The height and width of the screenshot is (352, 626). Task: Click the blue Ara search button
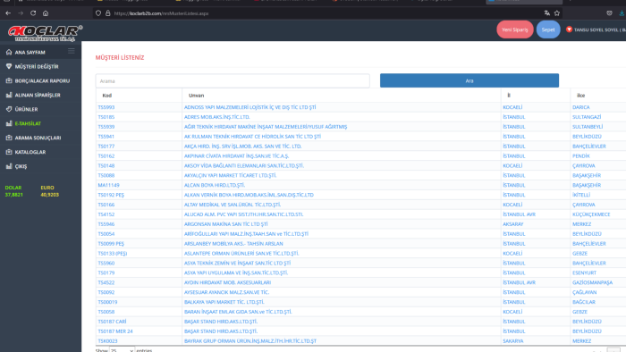tap(469, 80)
